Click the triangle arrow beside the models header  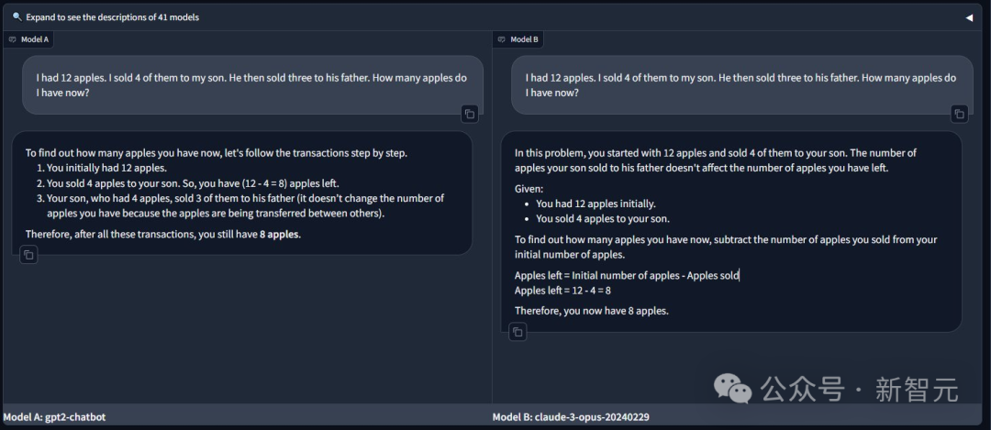(969, 17)
